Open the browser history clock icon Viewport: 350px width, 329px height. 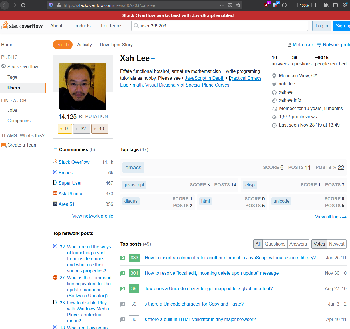coord(284,5)
